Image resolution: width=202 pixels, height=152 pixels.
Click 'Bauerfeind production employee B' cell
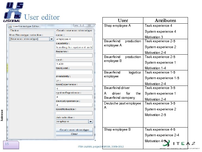click(123, 62)
